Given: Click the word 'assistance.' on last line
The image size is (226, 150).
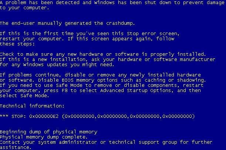Looking at the screenshot, I should point(16,147).
